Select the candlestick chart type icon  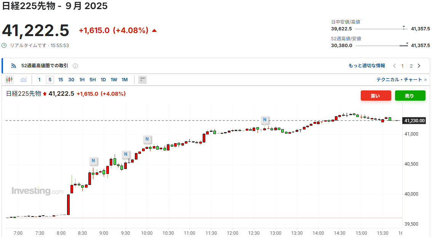click(10, 80)
